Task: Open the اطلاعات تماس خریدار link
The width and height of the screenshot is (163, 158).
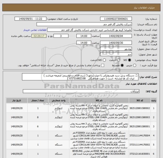Action: [x=35, y=30]
